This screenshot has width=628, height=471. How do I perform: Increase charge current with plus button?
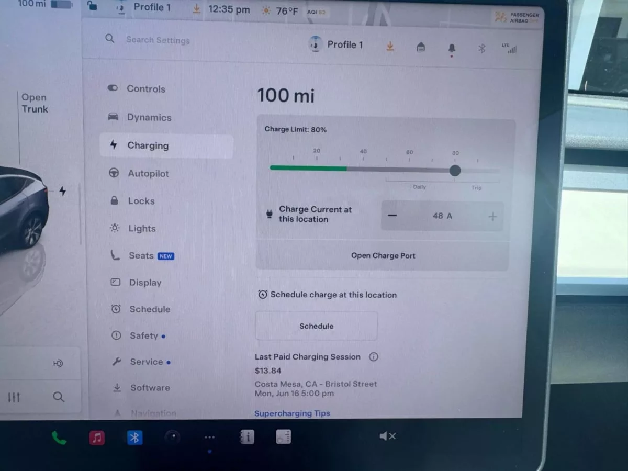point(492,217)
